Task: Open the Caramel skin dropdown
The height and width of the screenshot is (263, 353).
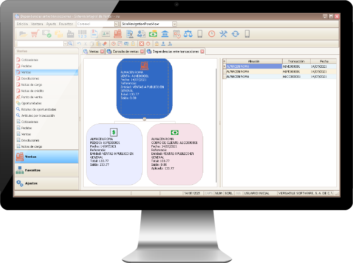Action: point(116,24)
